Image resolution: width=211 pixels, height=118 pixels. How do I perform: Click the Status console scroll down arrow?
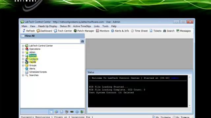[x=190, y=106]
